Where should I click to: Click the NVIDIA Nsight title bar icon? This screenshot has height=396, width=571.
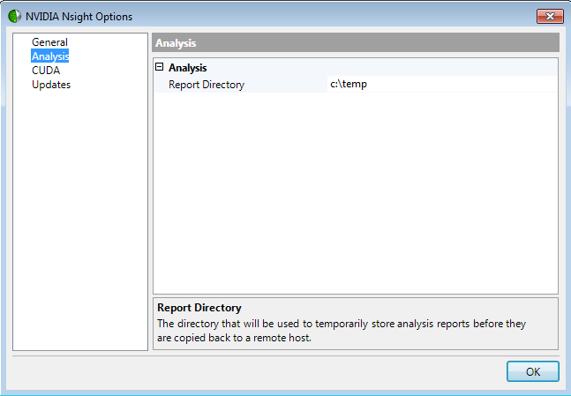(14, 16)
